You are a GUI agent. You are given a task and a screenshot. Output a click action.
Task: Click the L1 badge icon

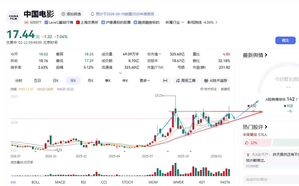coord(46,22)
